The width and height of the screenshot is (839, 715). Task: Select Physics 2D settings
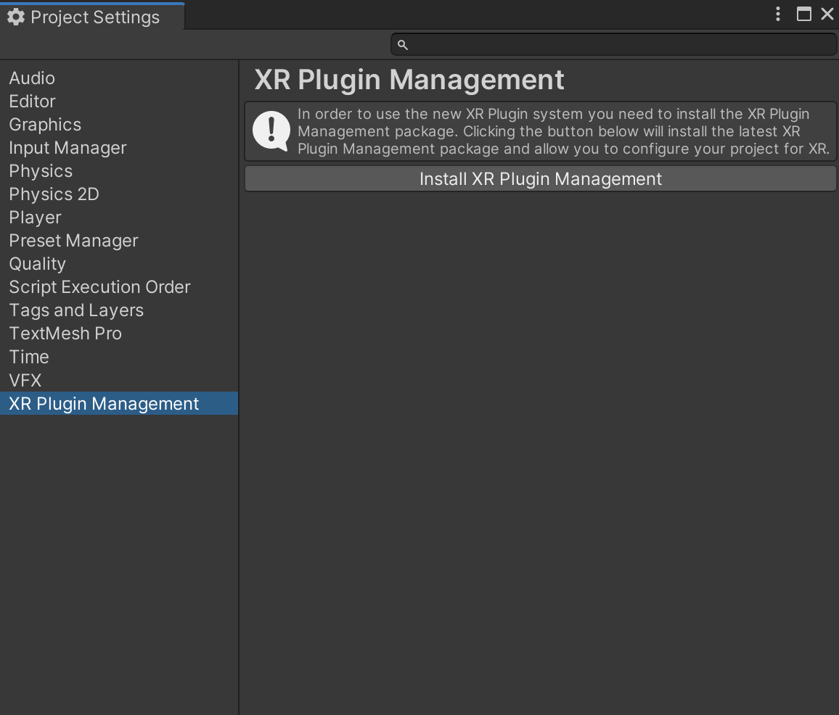pos(54,194)
